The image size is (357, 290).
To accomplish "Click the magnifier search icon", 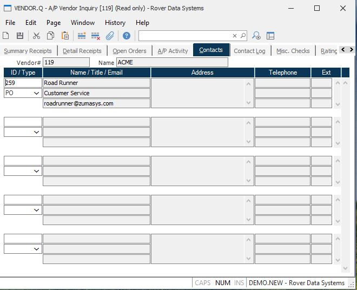I will coord(243,36).
